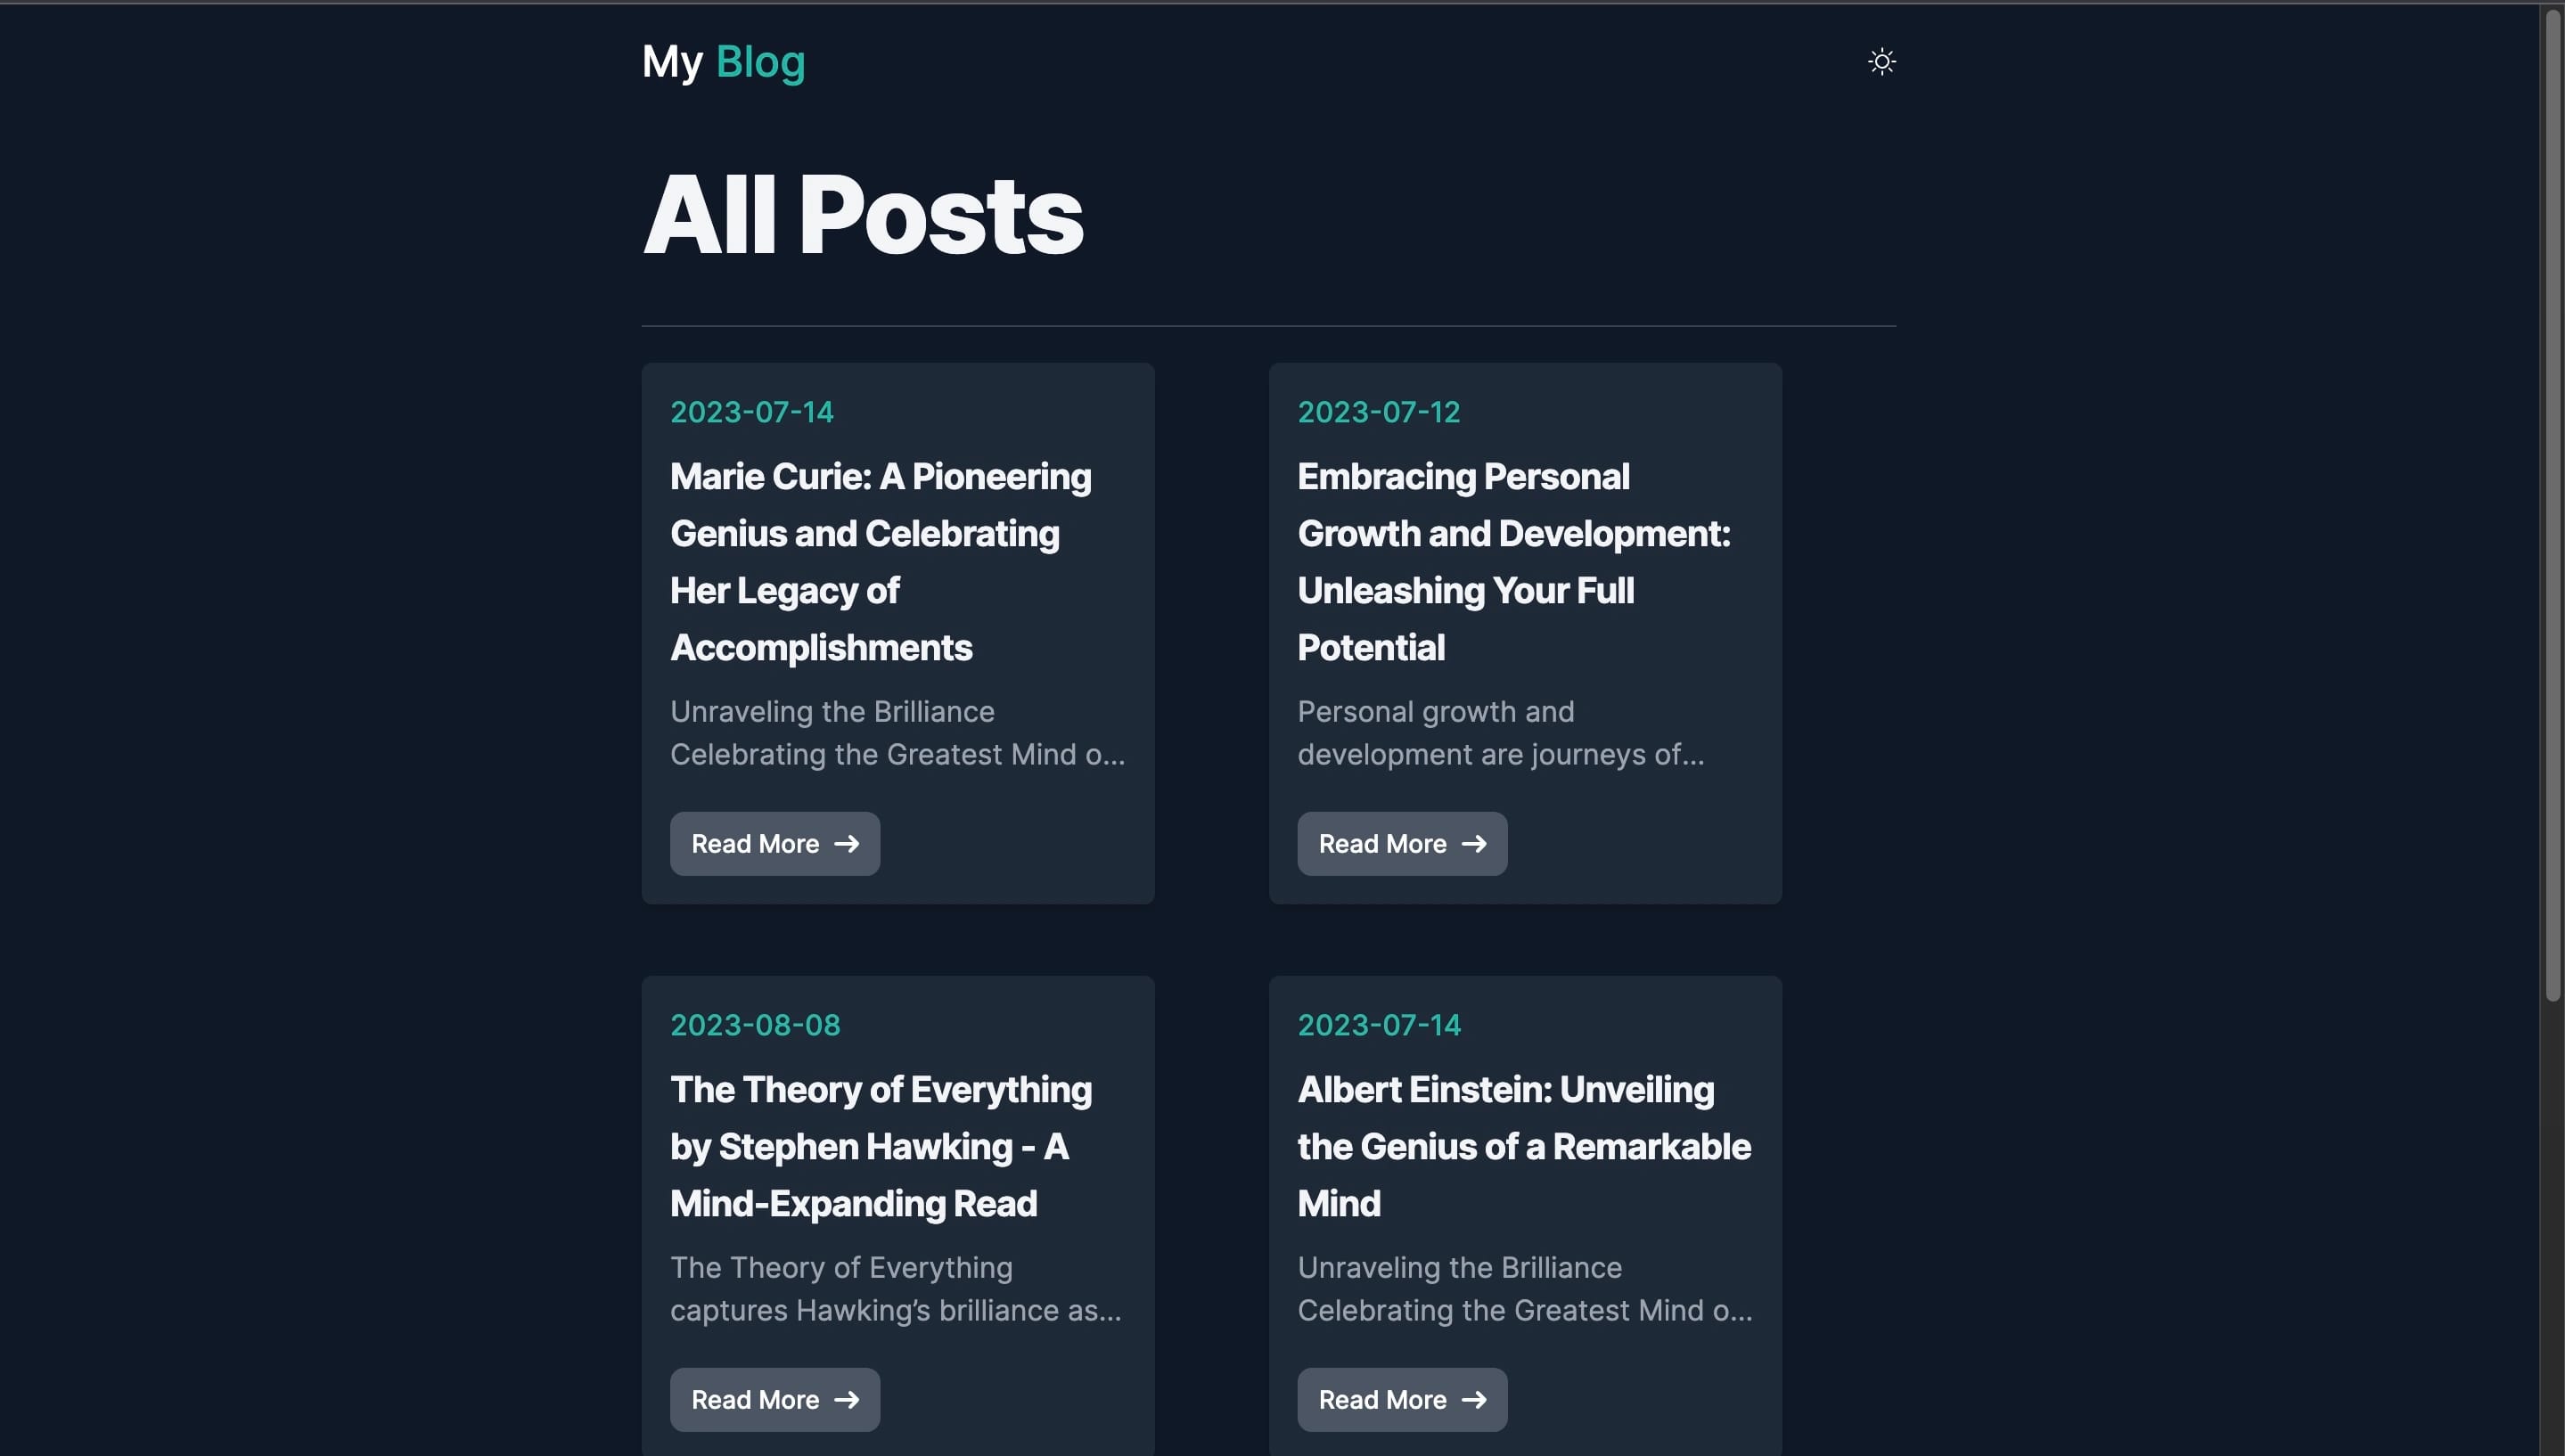Click the Personal growth excerpt text
Image resolution: width=2565 pixels, height=1456 pixels.
pyautogui.click(x=1500, y=733)
